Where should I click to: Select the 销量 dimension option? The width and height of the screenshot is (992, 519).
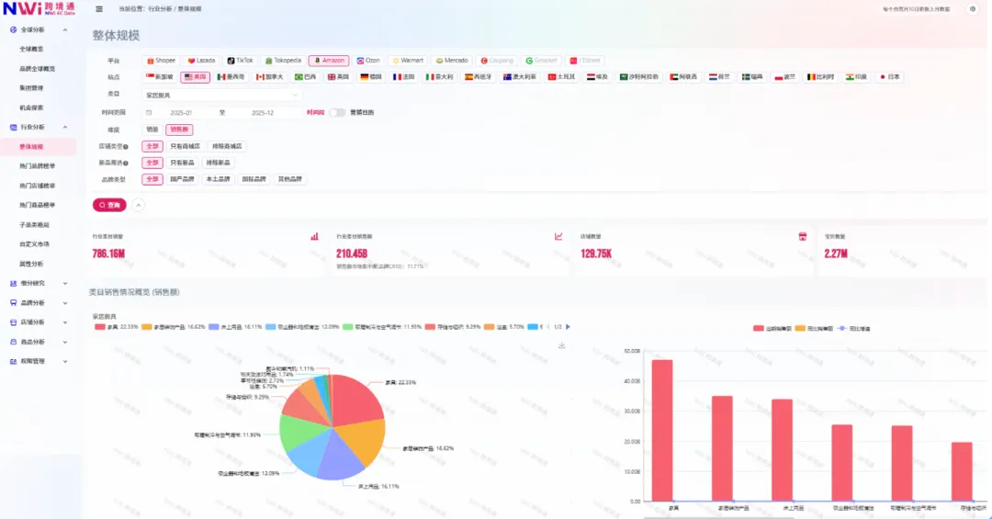152,130
